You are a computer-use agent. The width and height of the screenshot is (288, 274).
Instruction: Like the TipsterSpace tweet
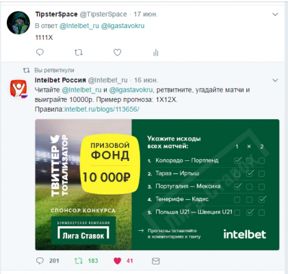[117, 53]
